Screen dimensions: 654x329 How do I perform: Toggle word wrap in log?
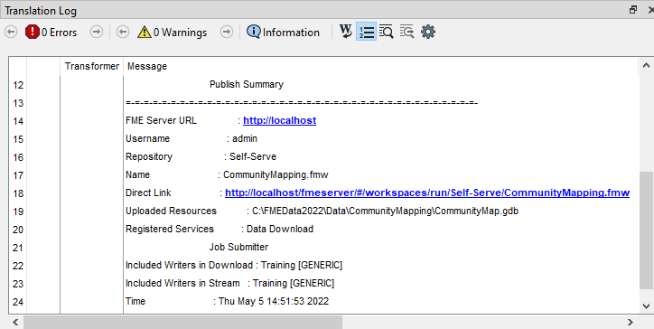click(346, 32)
